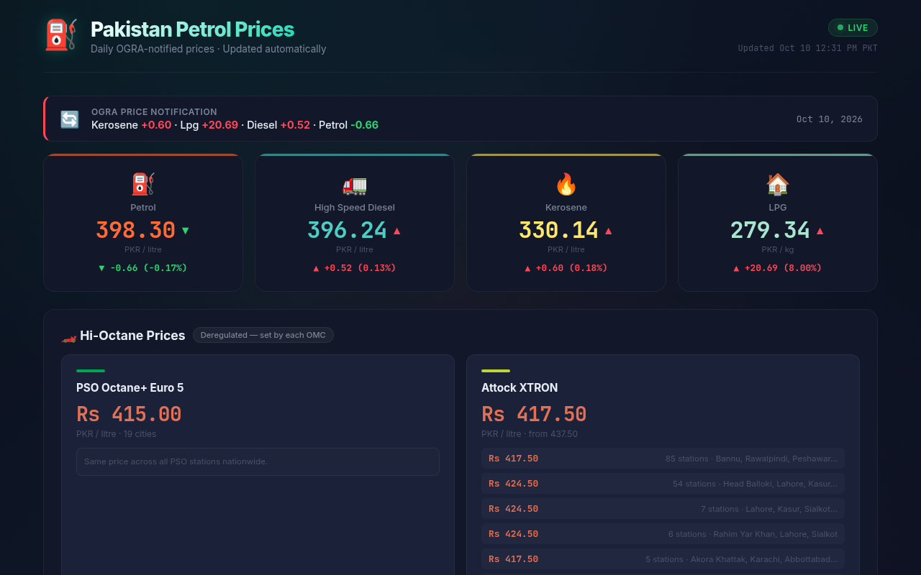Click the Petrol card fuel pump icon
Image resolution: width=921 pixels, height=575 pixels.
143,184
